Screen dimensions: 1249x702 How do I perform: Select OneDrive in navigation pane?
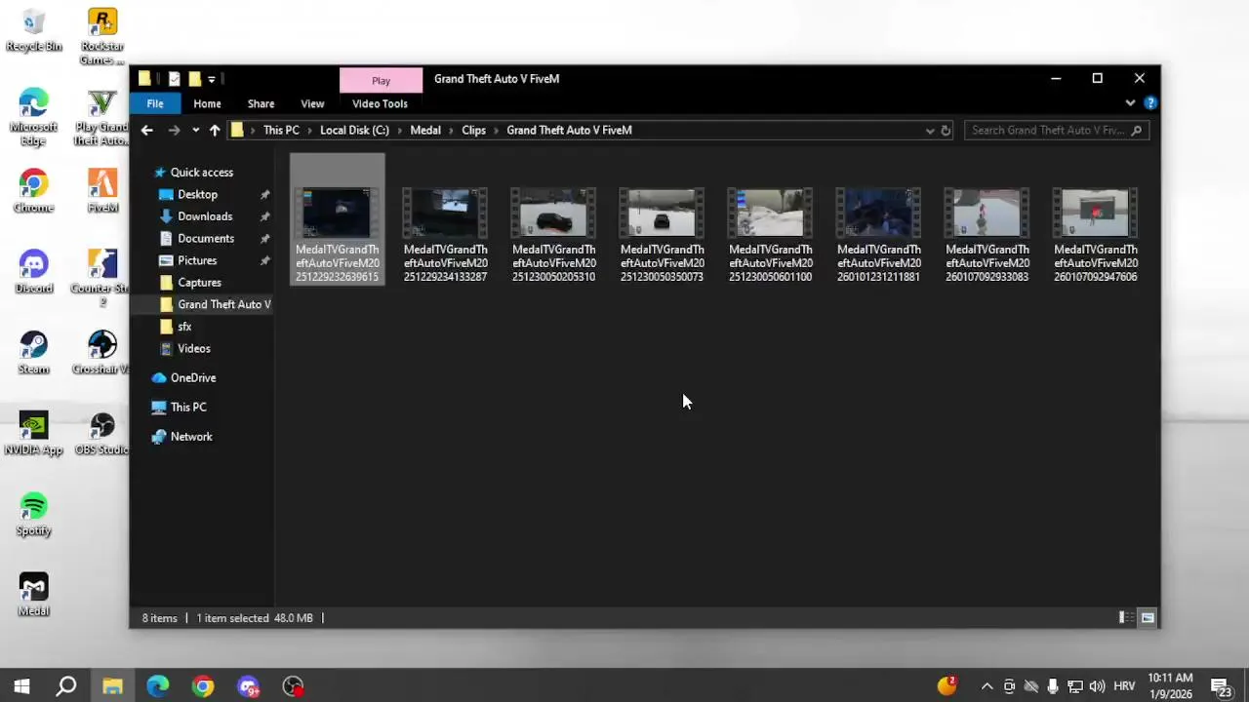193,378
